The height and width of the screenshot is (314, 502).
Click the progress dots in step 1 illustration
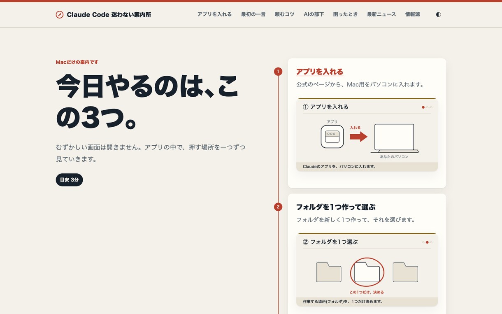tap(427, 107)
